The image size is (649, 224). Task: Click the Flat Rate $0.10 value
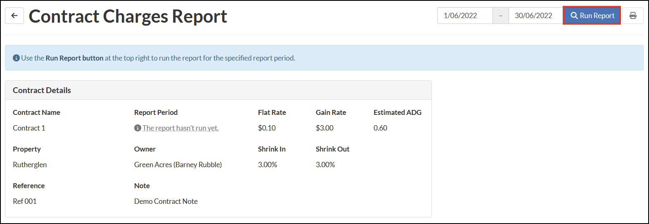pyautogui.click(x=267, y=128)
